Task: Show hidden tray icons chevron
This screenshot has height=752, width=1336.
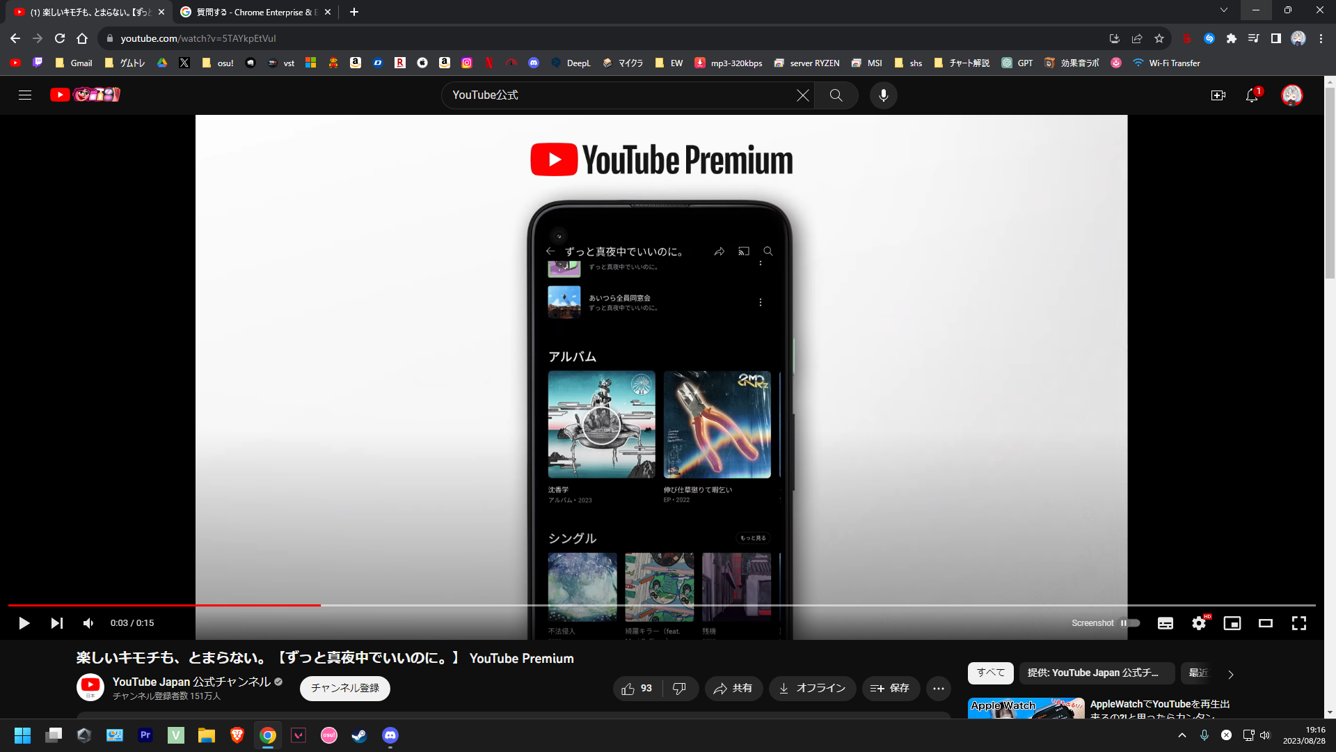Action: [x=1182, y=735]
